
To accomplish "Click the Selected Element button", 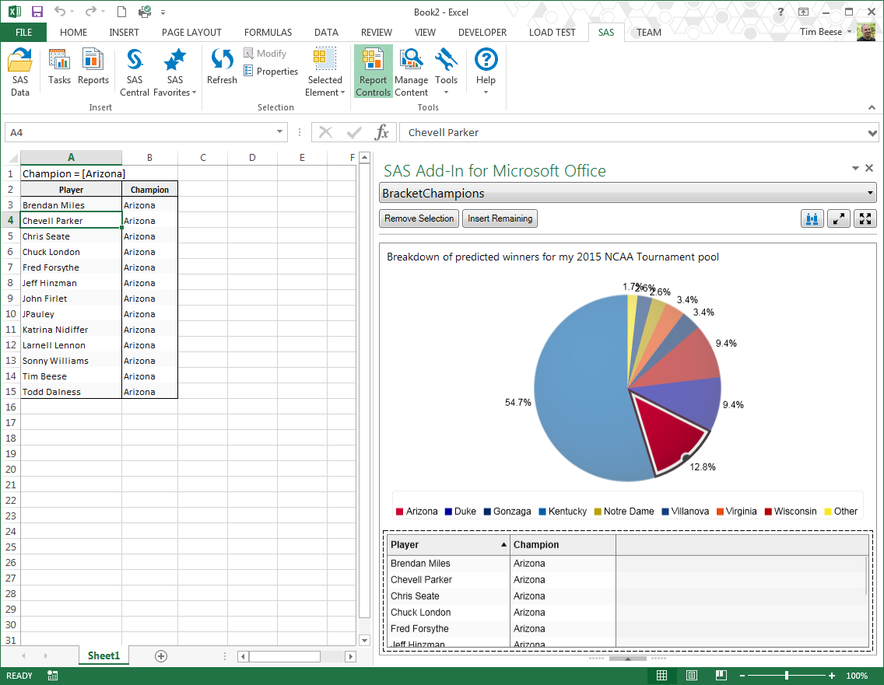I will (324, 72).
